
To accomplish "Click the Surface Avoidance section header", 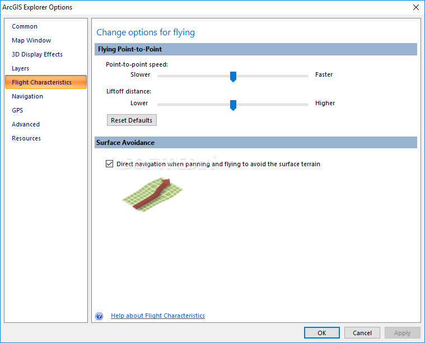I will tap(255, 143).
